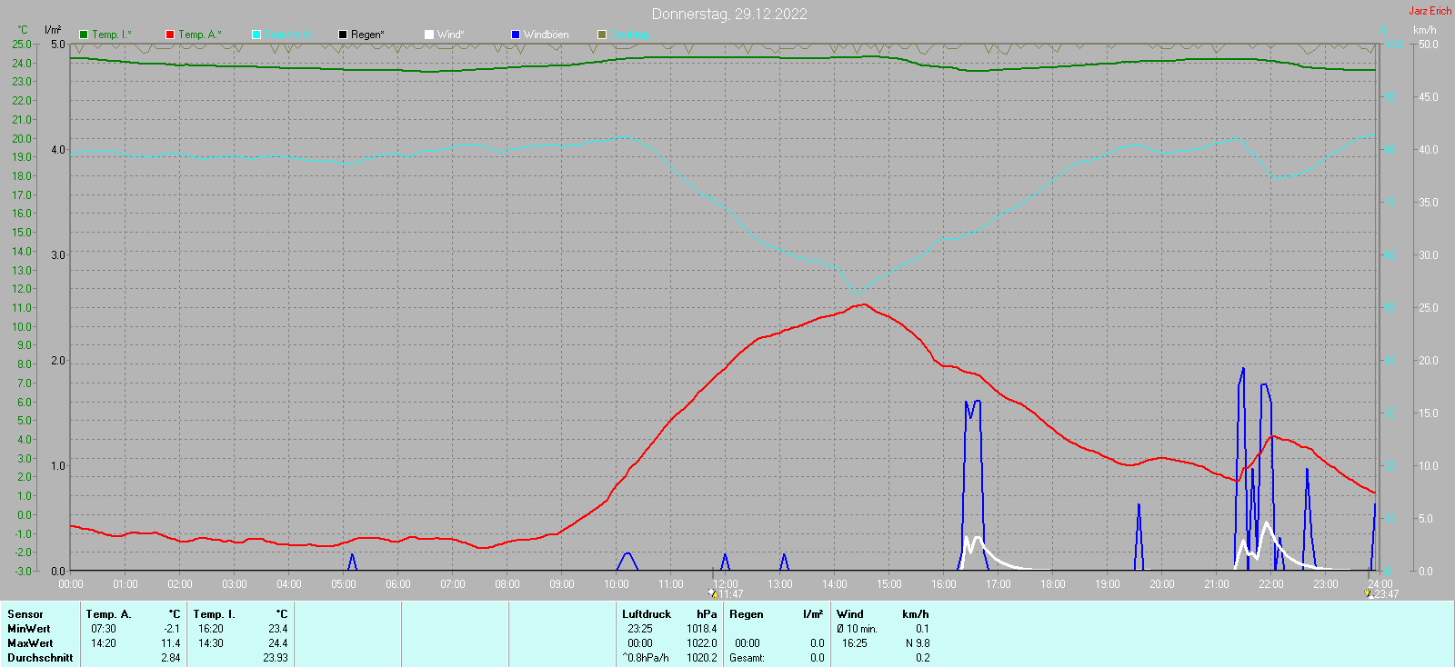Click the 'Wind' table column header

(x=850, y=614)
